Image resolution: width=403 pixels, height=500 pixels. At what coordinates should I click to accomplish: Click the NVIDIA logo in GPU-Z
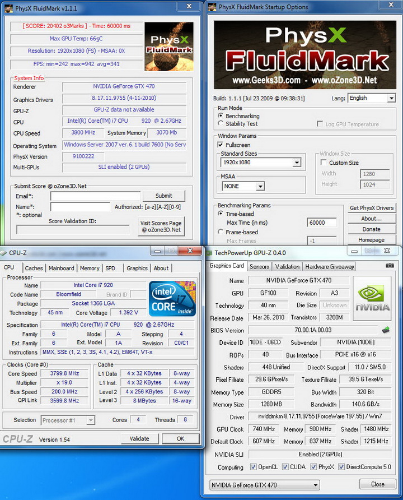(x=372, y=298)
